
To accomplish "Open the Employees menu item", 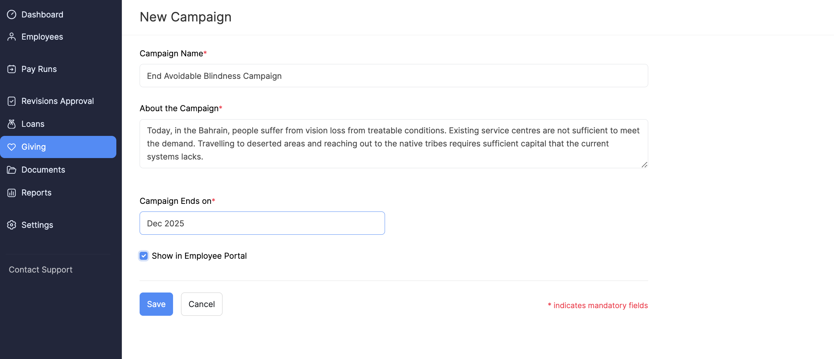I will (x=42, y=37).
